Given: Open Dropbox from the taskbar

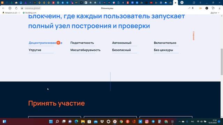Looking at the screenshot, I should [102, 122].
